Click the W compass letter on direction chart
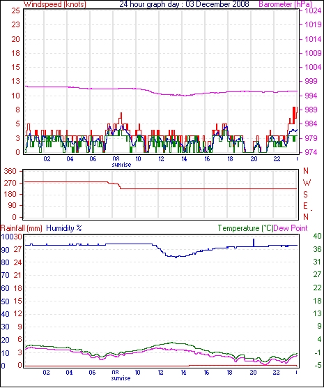The width and height of the screenshot is (324, 388). pos(307,183)
